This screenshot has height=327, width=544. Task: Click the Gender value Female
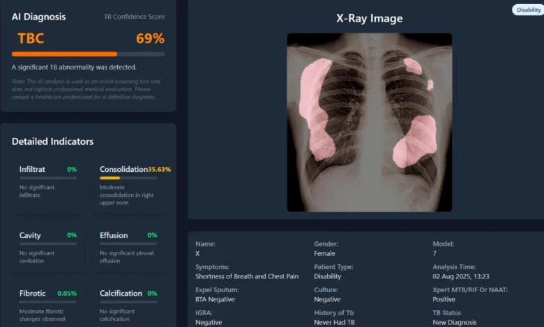click(324, 254)
